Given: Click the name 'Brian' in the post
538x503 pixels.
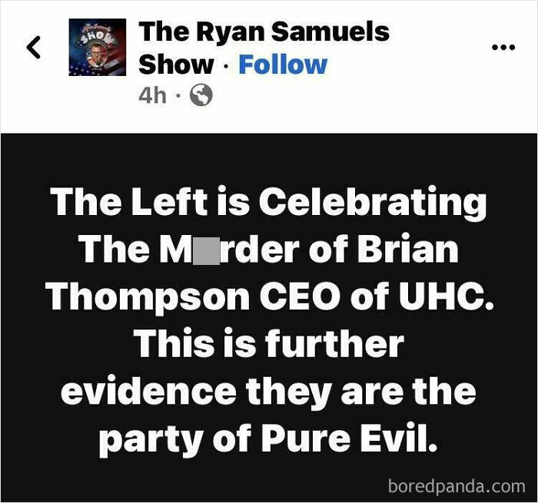Looking at the screenshot, I should pos(407,250).
